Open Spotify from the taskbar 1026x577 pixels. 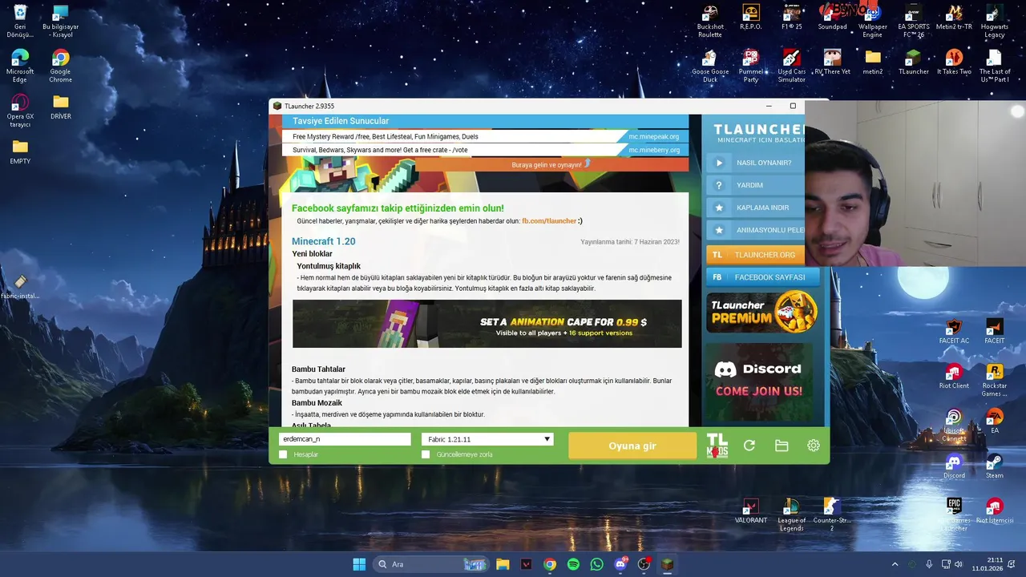(x=573, y=564)
